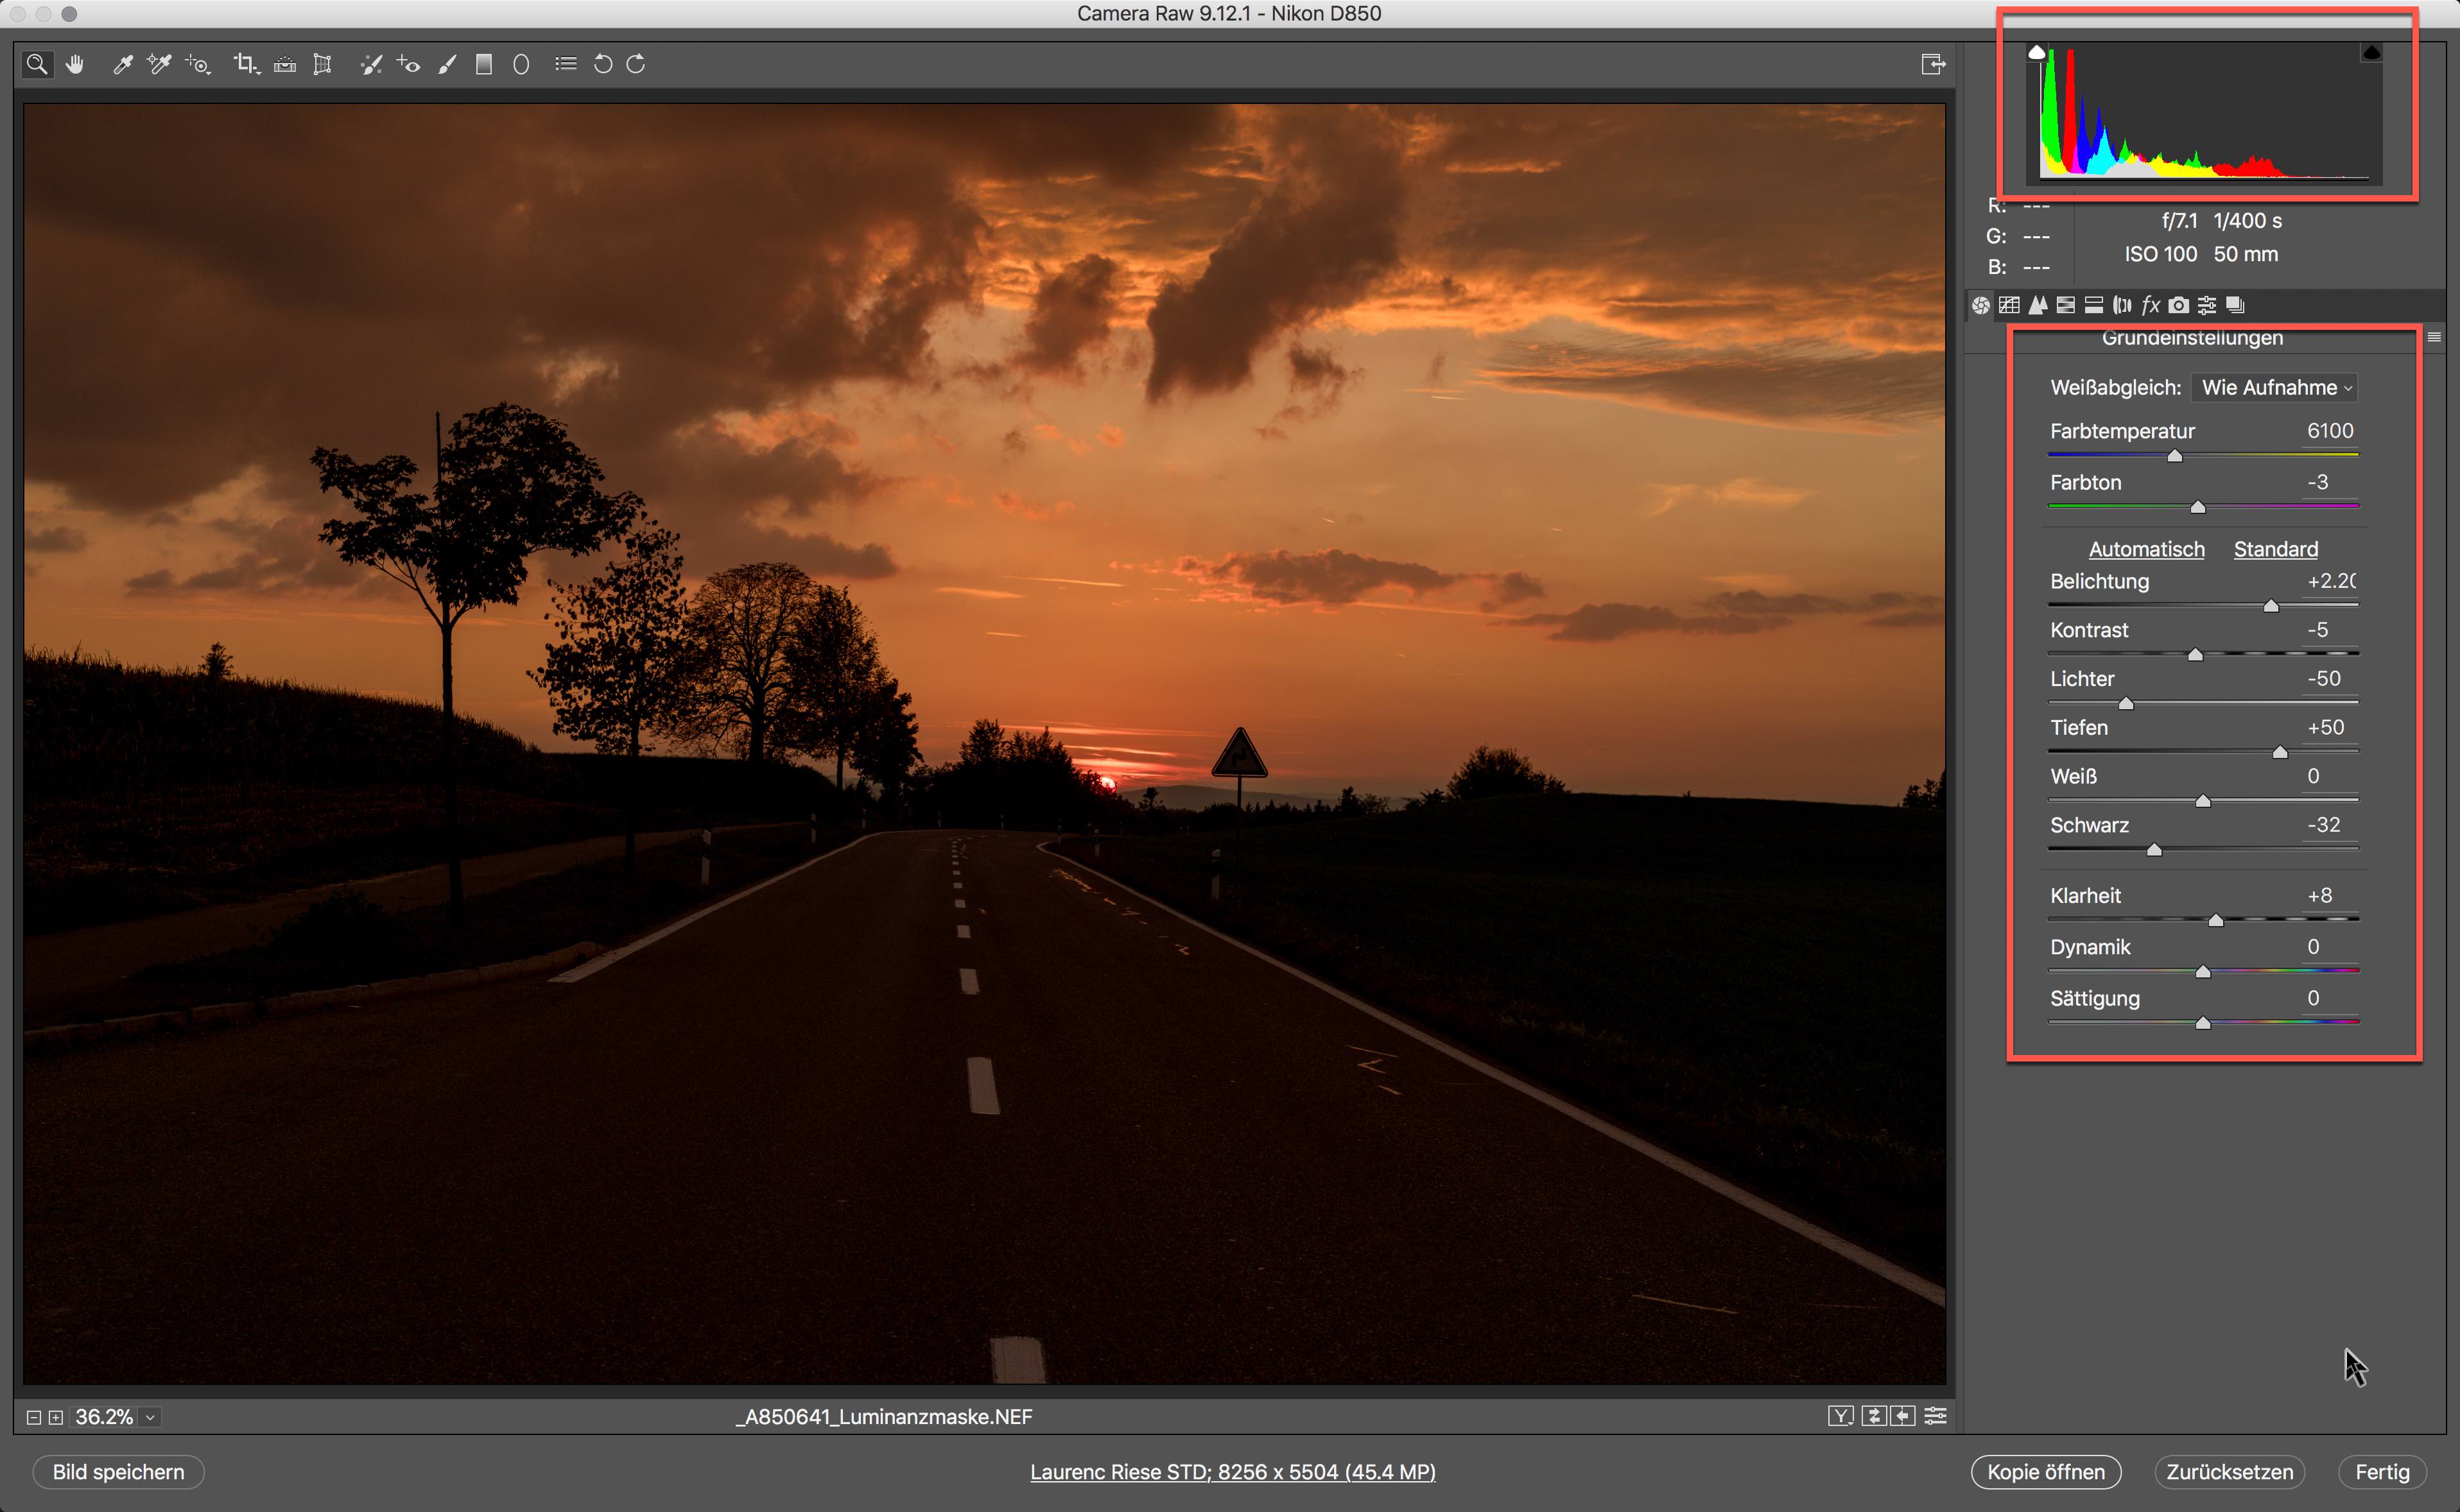Click Kopie öffnen button
The image size is (2460, 1512).
[2046, 1472]
